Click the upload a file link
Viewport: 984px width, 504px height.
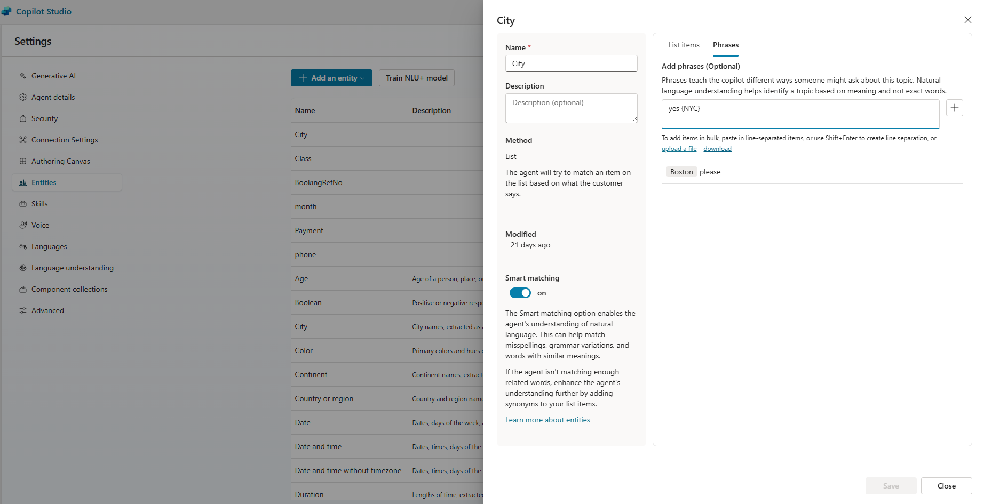pyautogui.click(x=679, y=149)
